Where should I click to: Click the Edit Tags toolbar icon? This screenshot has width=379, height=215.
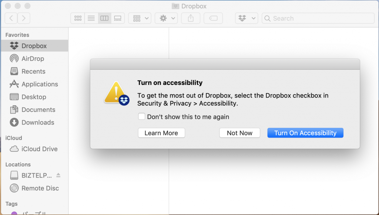(213, 18)
